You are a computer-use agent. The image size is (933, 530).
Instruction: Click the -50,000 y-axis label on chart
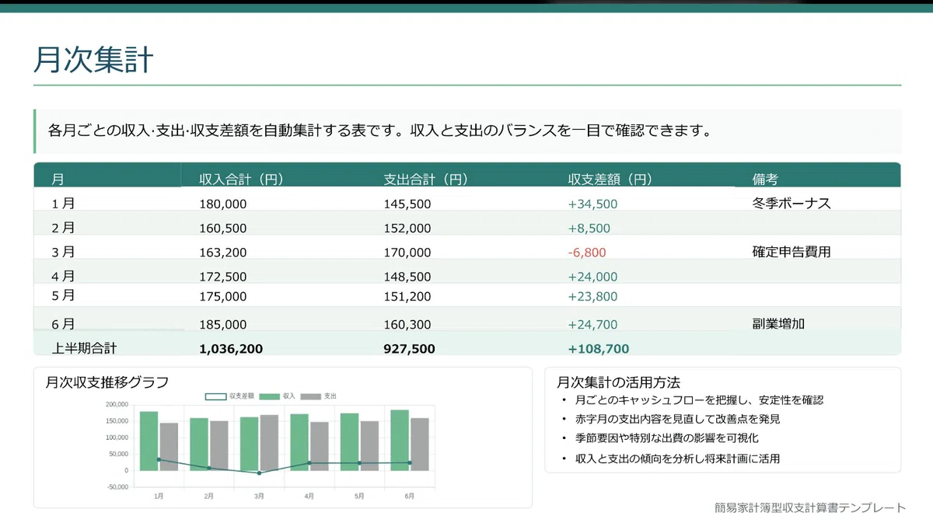tap(116, 487)
